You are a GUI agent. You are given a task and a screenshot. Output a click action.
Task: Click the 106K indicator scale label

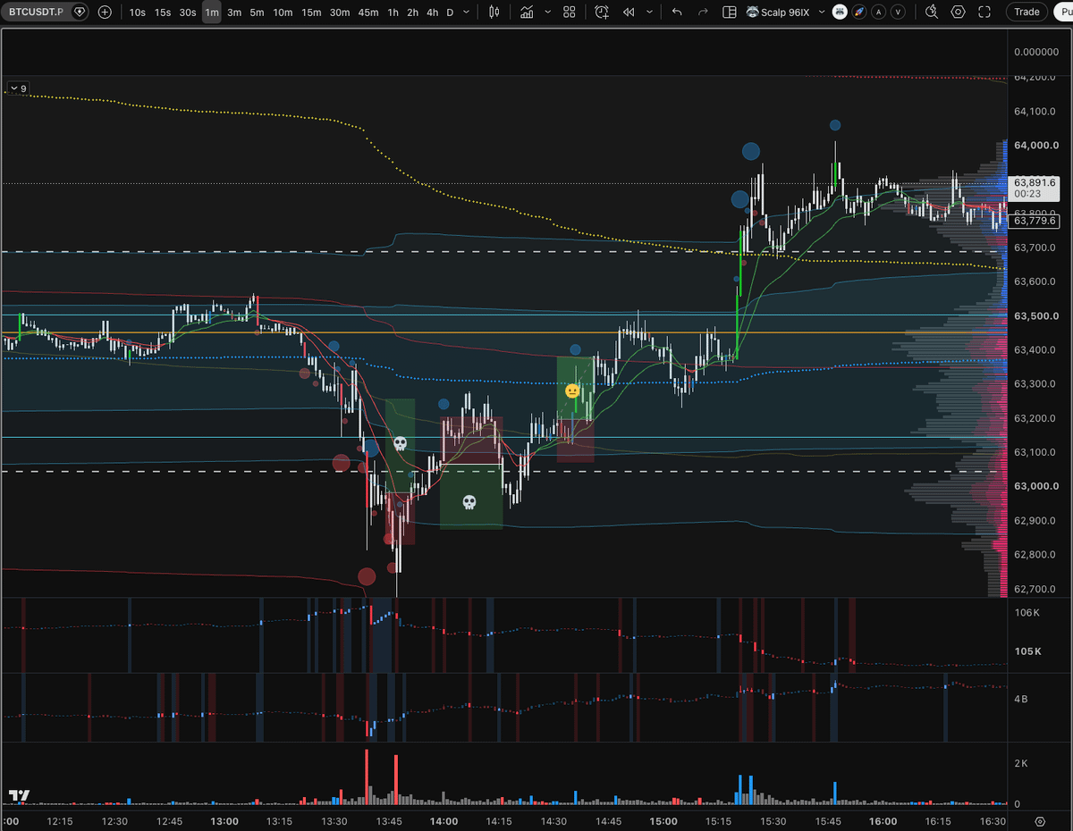point(1027,613)
